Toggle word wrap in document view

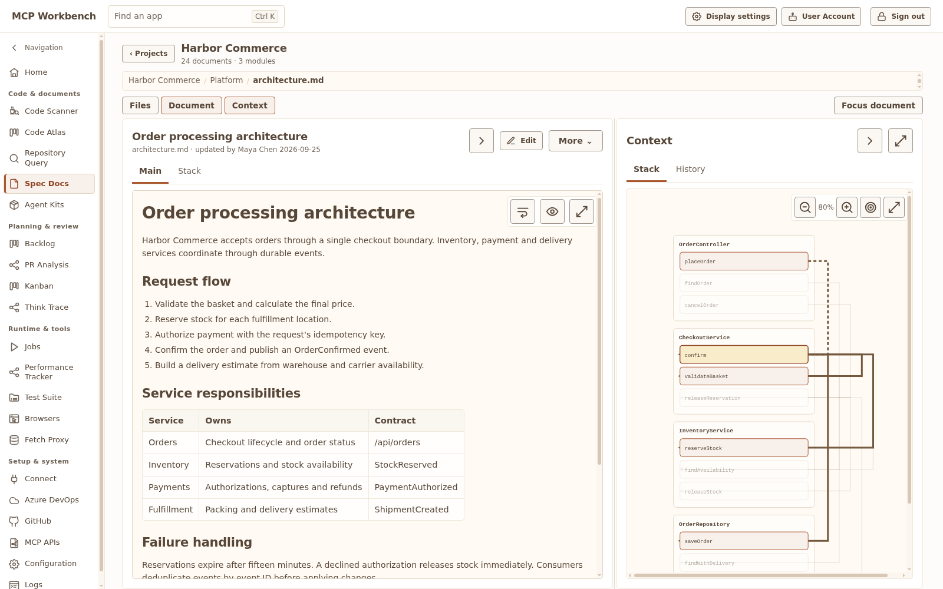523,211
